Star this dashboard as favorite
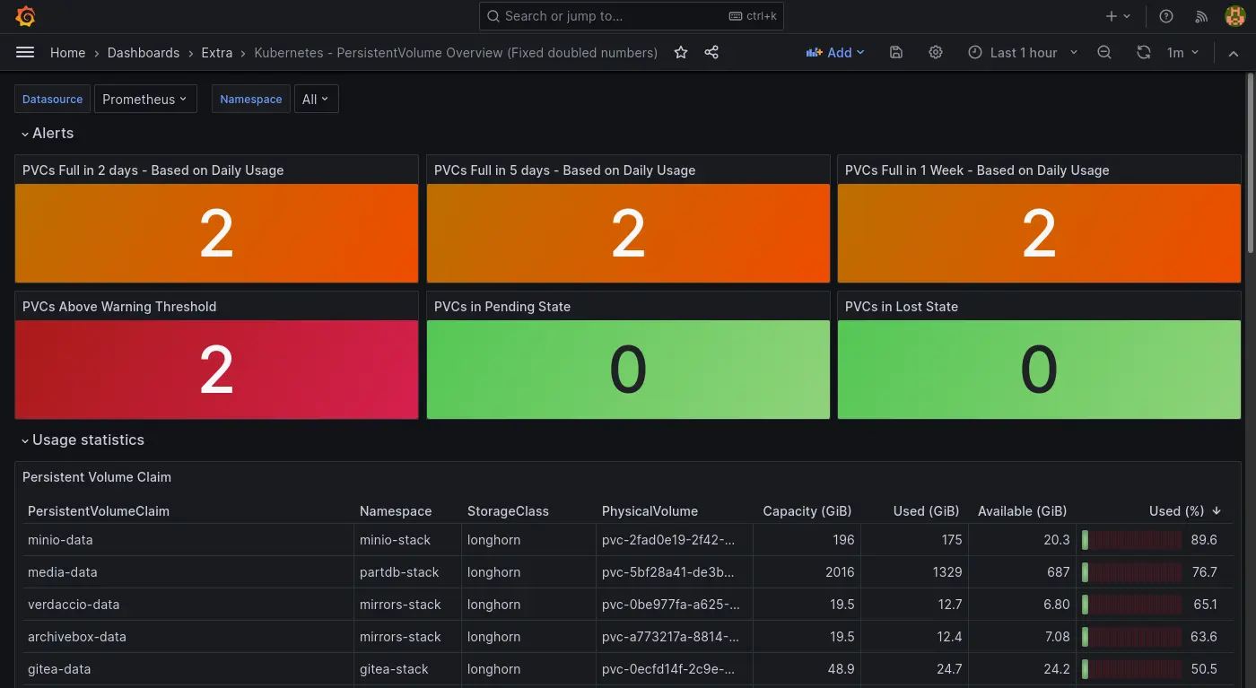1256x688 pixels. click(x=681, y=53)
